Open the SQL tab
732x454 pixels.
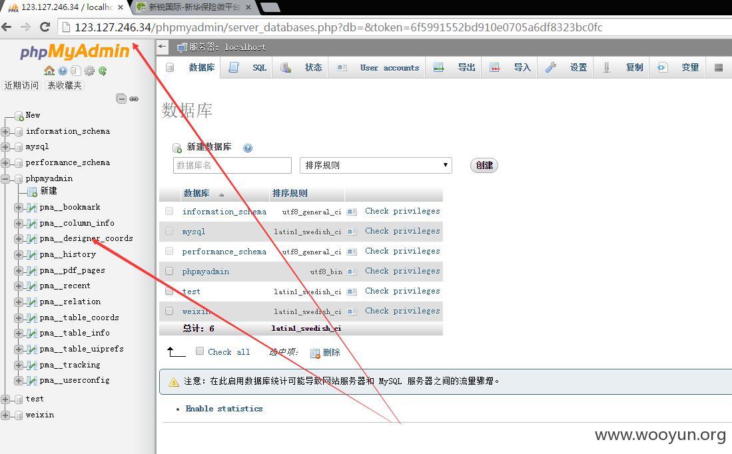click(247, 68)
